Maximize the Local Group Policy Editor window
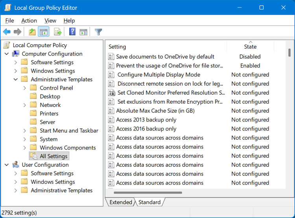Viewport: 295px width, 218px height. [261, 7]
